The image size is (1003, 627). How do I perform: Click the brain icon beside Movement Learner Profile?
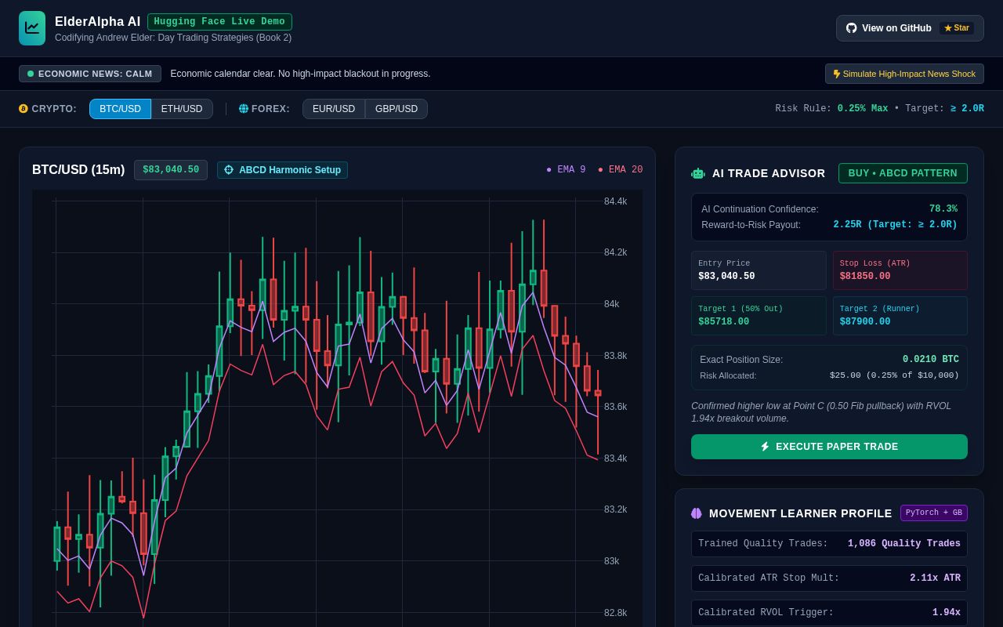pos(697,513)
